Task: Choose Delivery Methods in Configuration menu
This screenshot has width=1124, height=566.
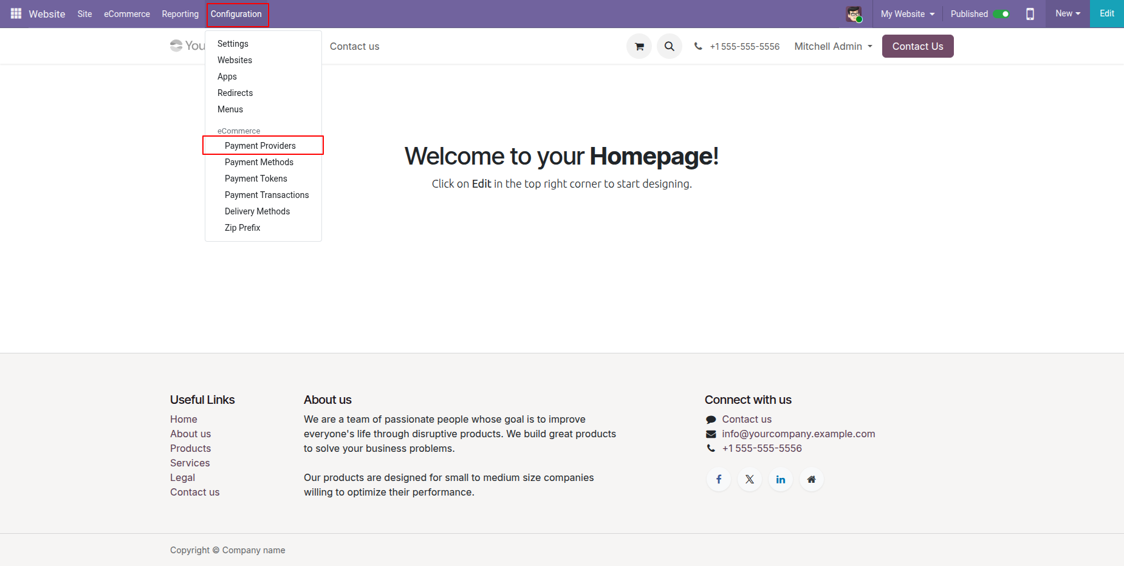Action: pyautogui.click(x=257, y=211)
